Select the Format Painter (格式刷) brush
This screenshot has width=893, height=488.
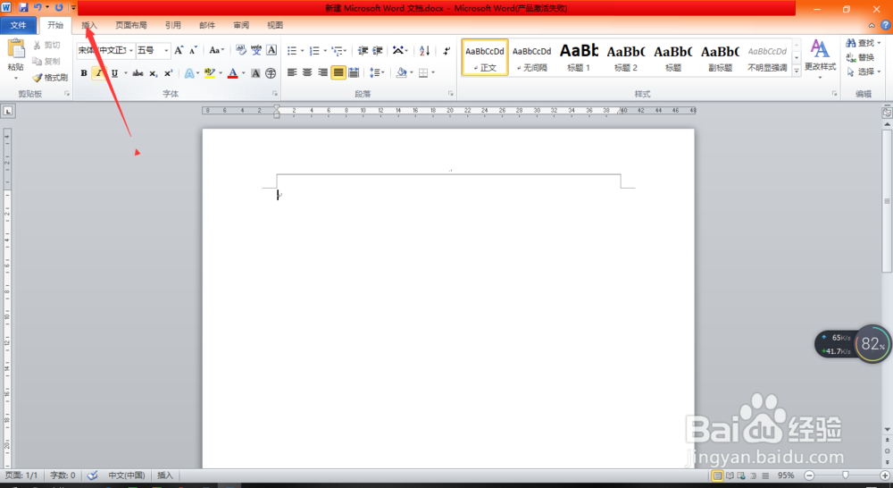point(50,77)
